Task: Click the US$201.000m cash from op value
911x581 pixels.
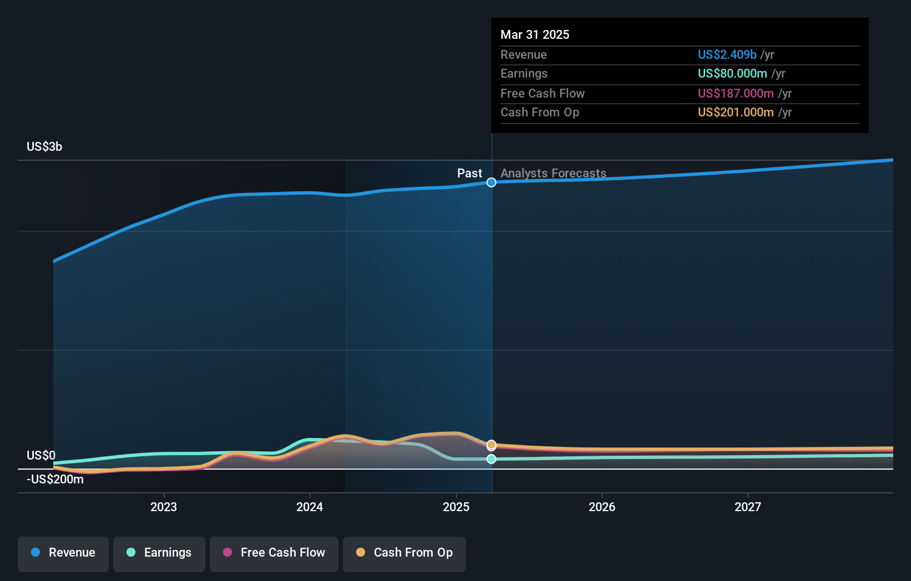Action: pos(736,112)
